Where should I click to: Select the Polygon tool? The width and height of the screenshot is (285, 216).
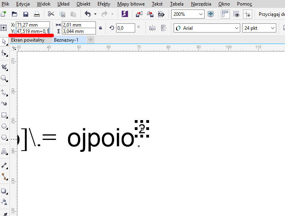pyautogui.click(x=4, y=138)
